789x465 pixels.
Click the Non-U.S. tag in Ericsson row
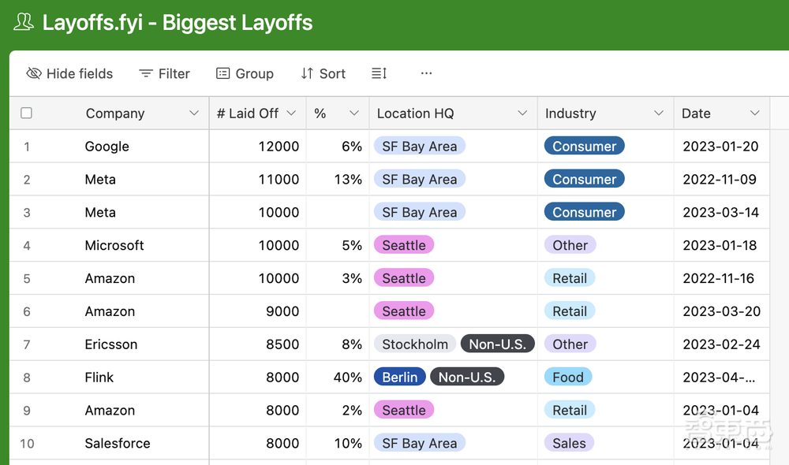click(x=498, y=344)
